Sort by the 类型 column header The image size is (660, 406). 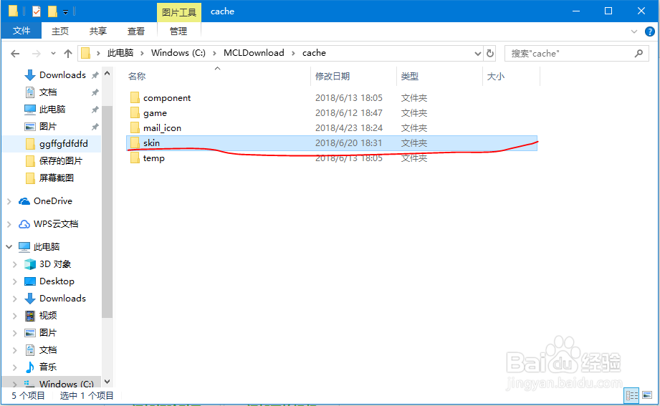tap(410, 76)
